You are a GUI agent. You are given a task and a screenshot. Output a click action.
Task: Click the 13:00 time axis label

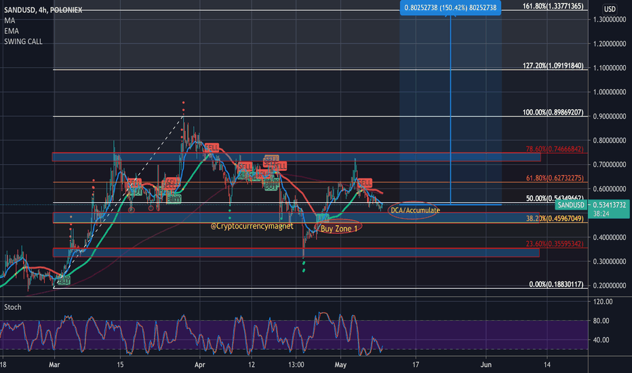pyautogui.click(x=296, y=365)
